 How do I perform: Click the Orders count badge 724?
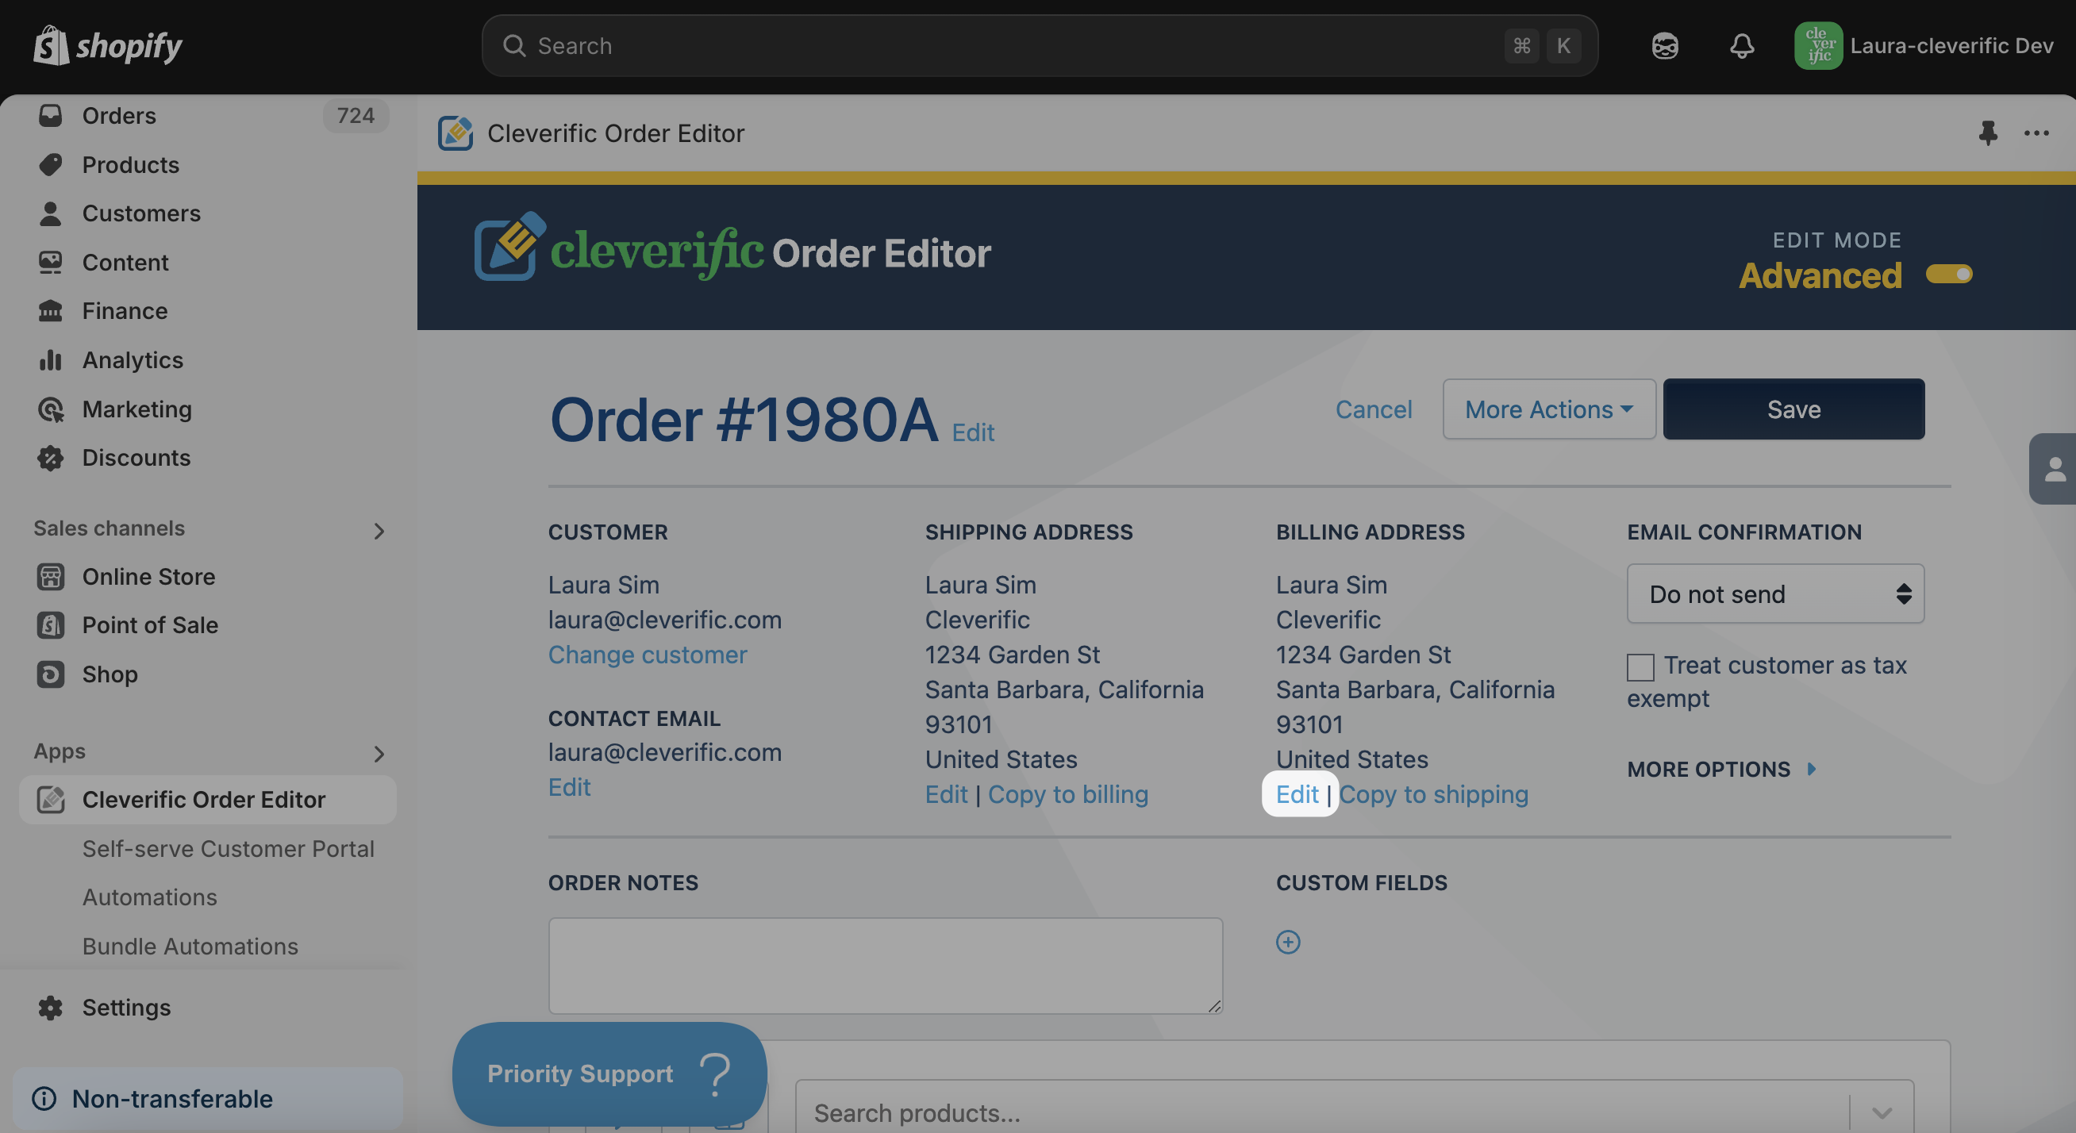point(356,115)
